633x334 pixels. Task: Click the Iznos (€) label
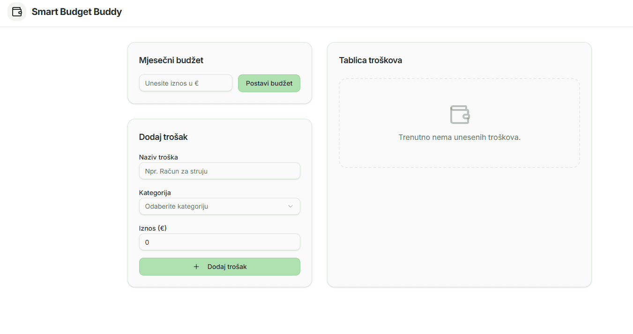153,228
